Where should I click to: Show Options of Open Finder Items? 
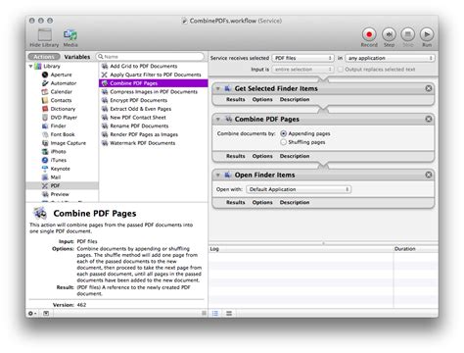tap(262, 202)
